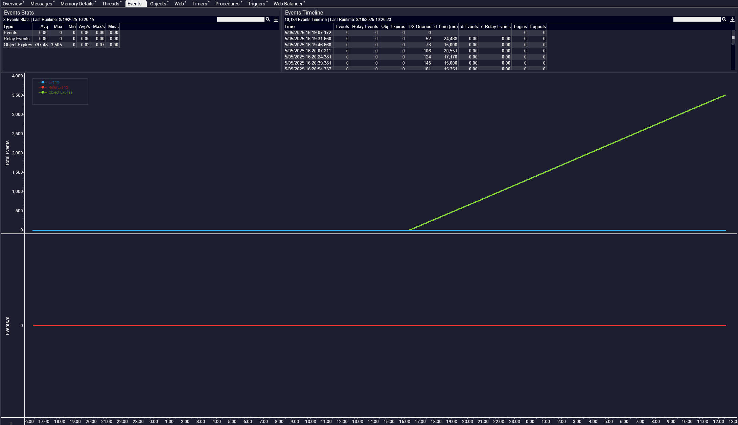Select the Object Expires row in Events Stats
738x425 pixels.
point(18,45)
